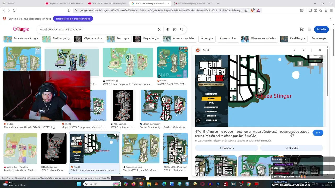Open the Steam Community guide map thumbnail
335x188 pixels.
click(164, 105)
